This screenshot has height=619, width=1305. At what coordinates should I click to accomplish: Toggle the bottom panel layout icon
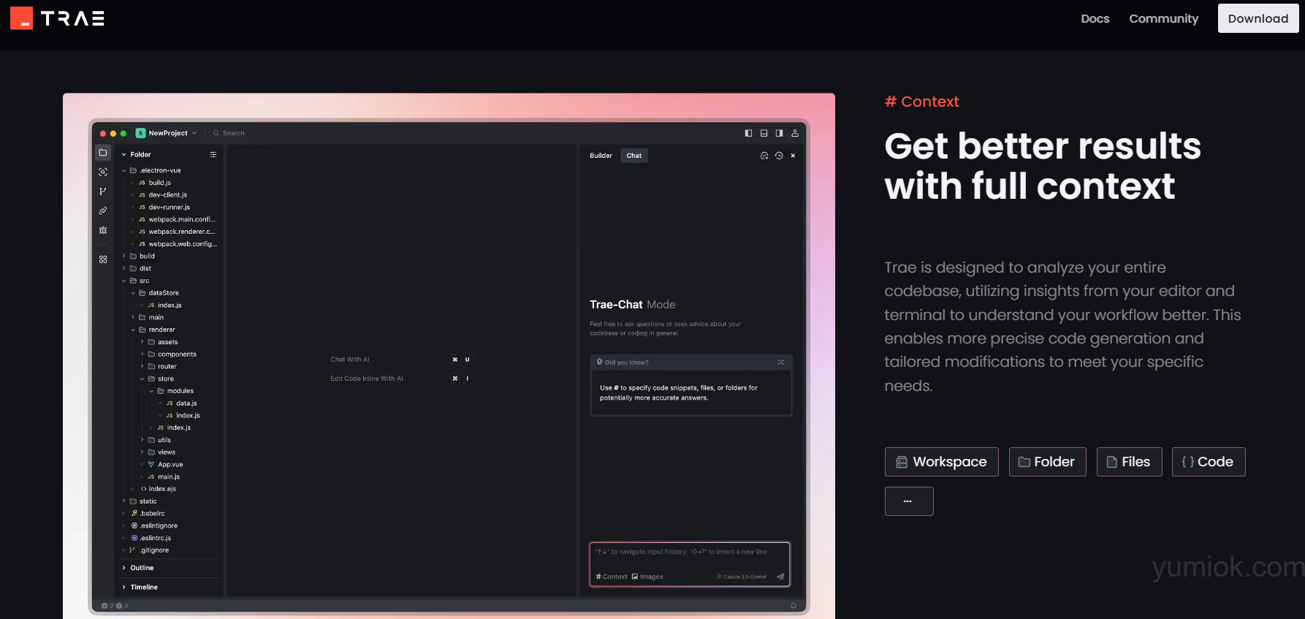pos(764,133)
